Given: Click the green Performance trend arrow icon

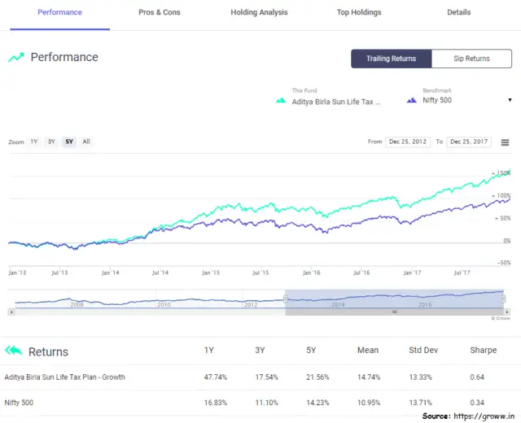Looking at the screenshot, I should [16, 57].
